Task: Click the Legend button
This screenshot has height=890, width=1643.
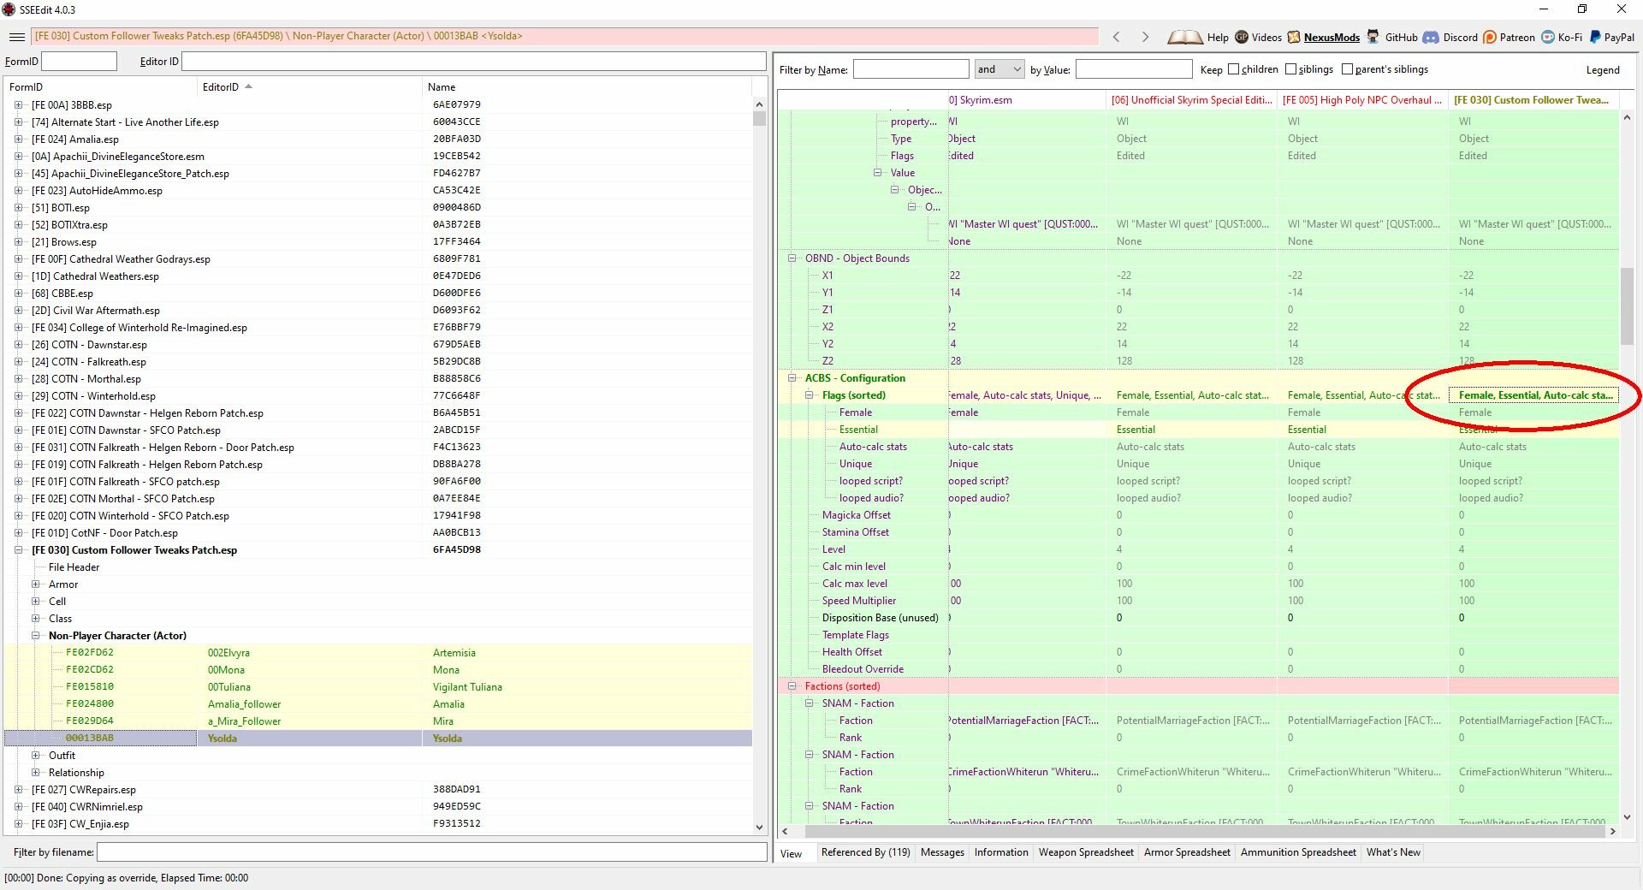Action: point(1602,69)
